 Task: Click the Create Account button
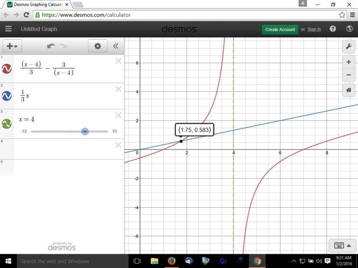280,29
